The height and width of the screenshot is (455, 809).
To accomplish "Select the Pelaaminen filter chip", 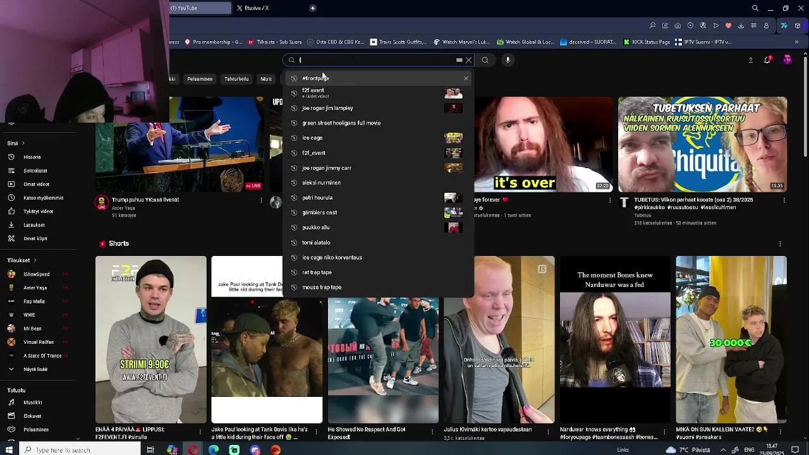I will point(200,79).
